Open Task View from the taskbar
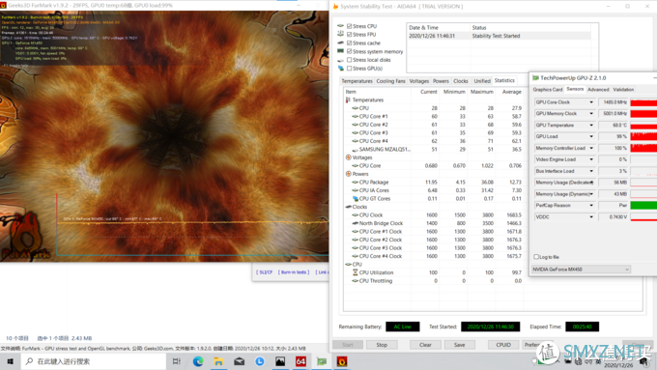 point(177,361)
